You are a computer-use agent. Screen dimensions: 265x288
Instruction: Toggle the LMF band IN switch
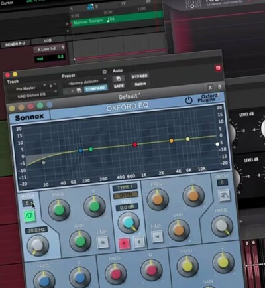103,242
